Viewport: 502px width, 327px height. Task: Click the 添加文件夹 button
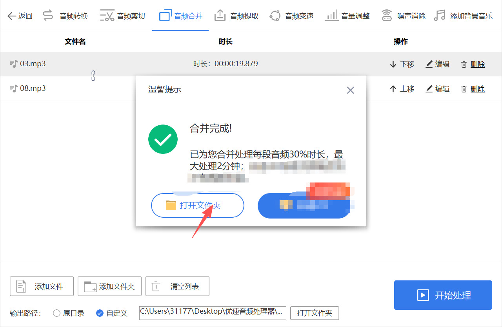pos(110,286)
